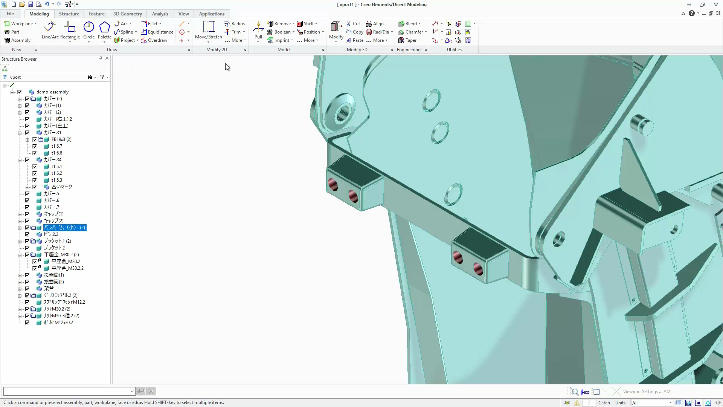Viewport: 723px width, 407px height.
Task: Select the Align 3D tool
Action: click(x=375, y=23)
